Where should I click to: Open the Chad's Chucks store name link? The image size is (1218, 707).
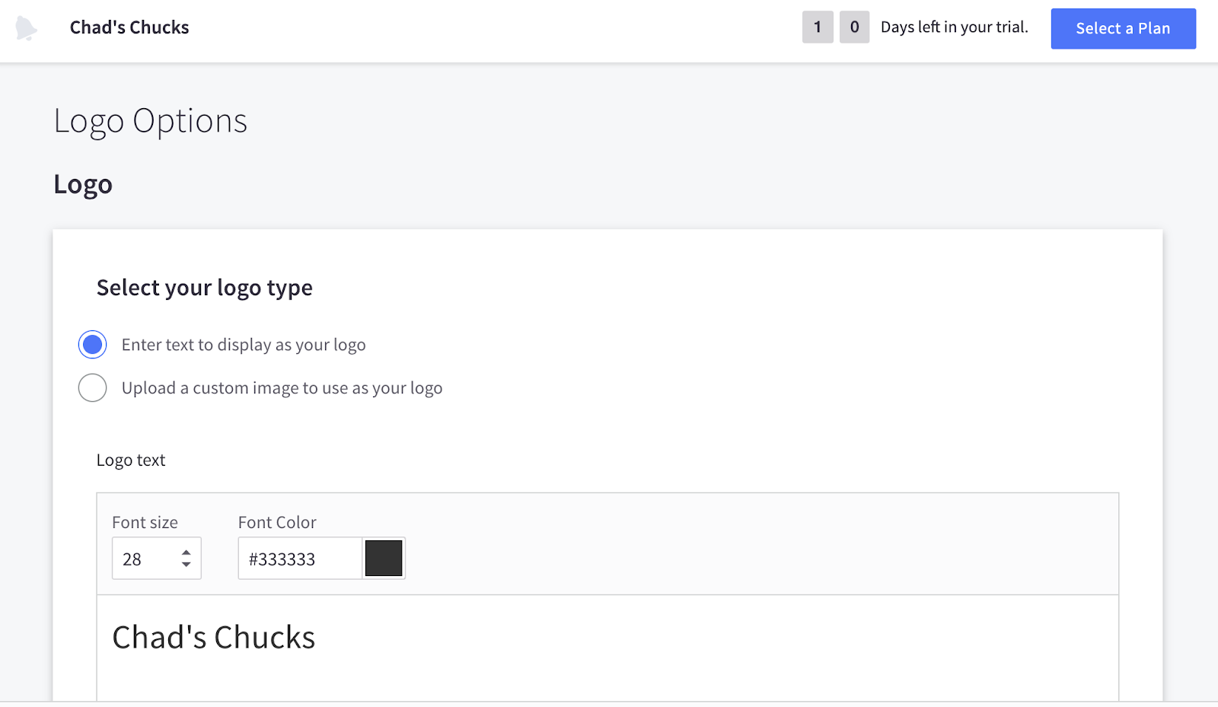(129, 27)
